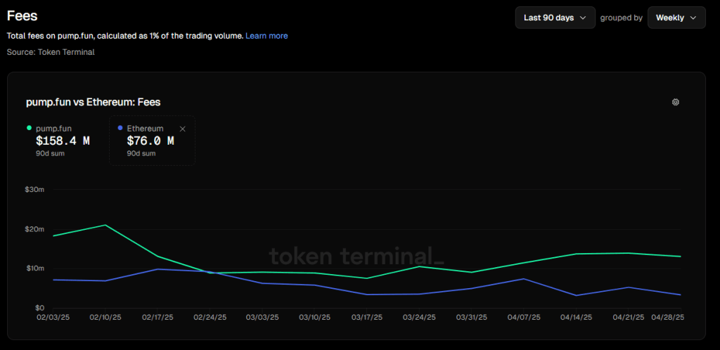This screenshot has width=720, height=350.
Task: Click the 02/24/25 date label
Action: [x=210, y=317]
